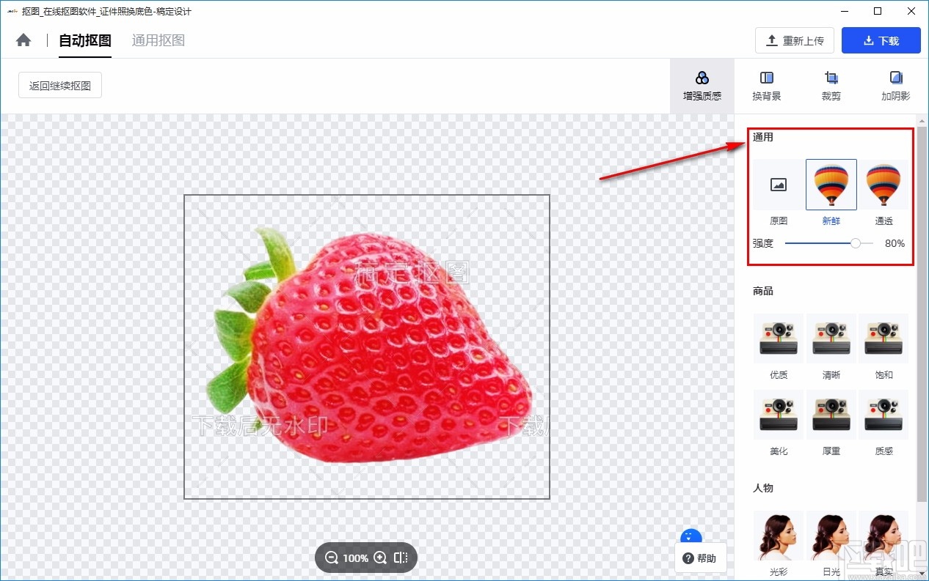Click the 100% zoom level text
929x581 pixels.
(x=356, y=558)
